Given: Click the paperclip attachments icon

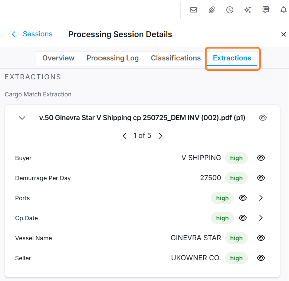Looking at the screenshot, I should (x=211, y=10).
